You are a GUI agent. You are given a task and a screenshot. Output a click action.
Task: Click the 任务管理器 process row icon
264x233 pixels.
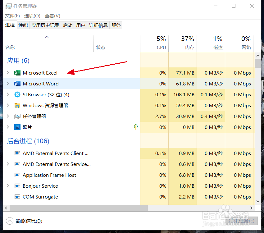tap(17, 116)
